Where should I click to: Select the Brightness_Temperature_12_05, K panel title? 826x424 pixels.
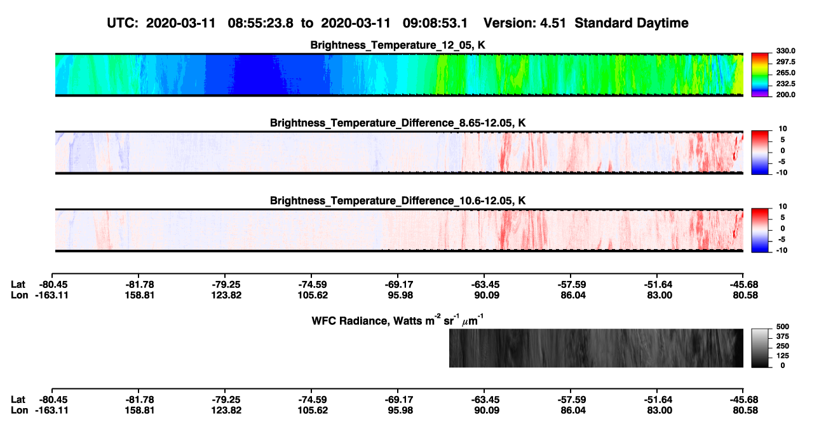pyautogui.click(x=398, y=45)
